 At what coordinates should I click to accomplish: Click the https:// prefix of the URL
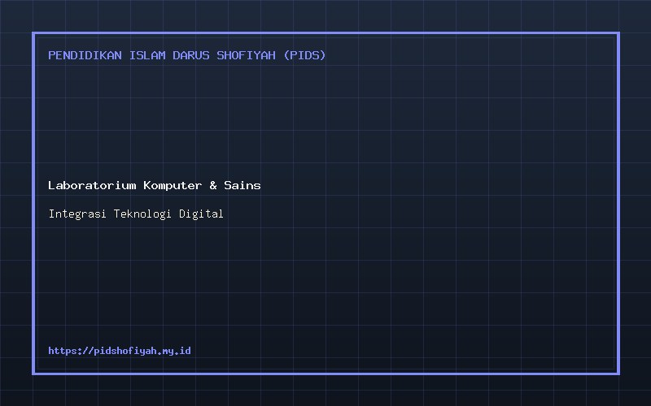[x=71, y=351]
